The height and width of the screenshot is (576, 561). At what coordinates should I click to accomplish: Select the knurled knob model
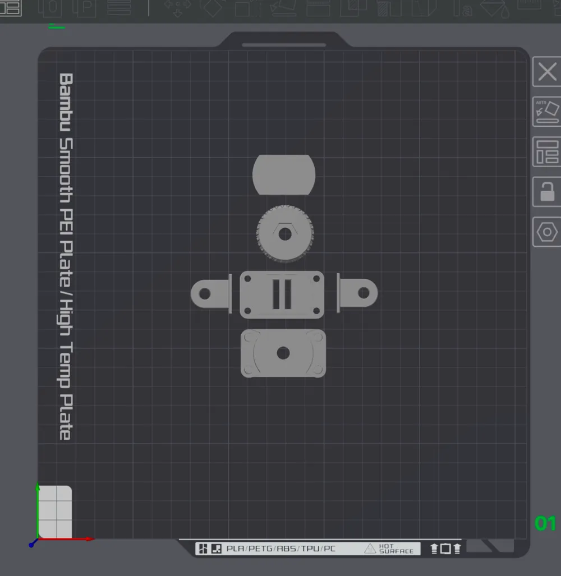point(285,233)
